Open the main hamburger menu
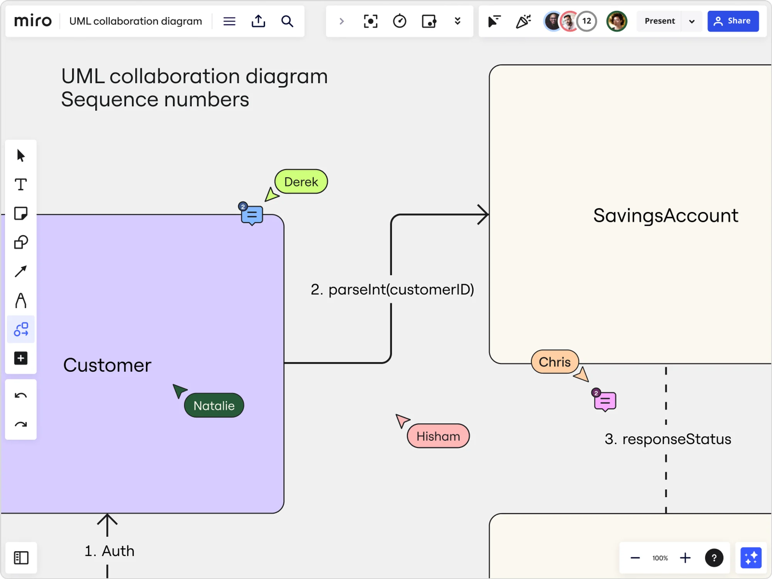 pyautogui.click(x=229, y=21)
